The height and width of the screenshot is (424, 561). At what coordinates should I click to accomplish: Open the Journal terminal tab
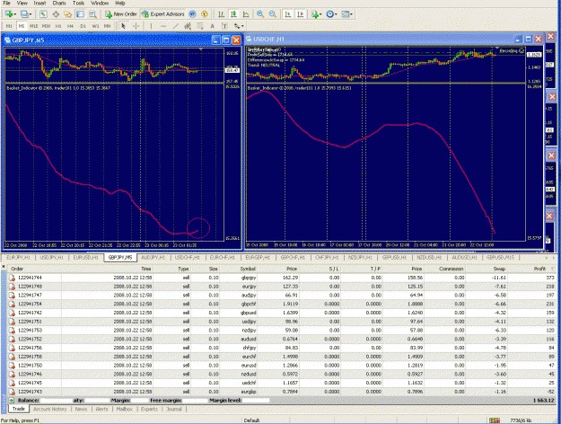click(174, 409)
